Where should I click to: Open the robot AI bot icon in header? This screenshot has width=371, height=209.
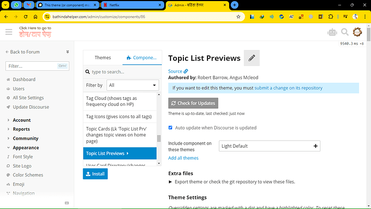[332, 32]
